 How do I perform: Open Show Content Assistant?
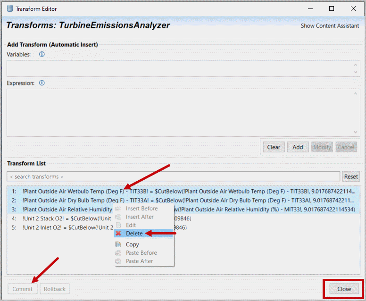330,26
